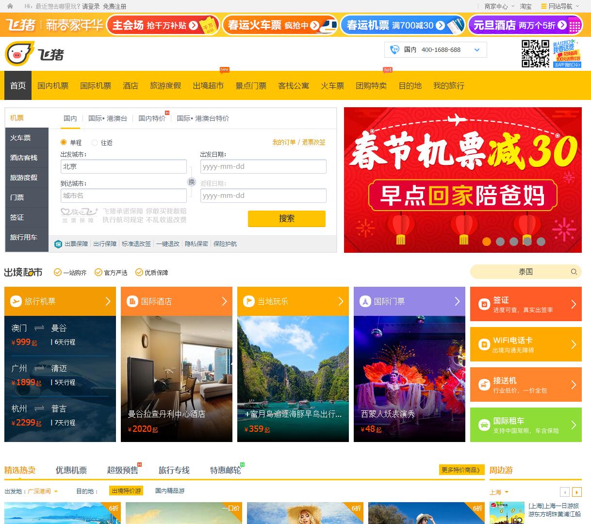Viewport: 591px width, 524px height.
Task: Click the flag icon beside 当地玩乐
Action: pyautogui.click(x=248, y=301)
